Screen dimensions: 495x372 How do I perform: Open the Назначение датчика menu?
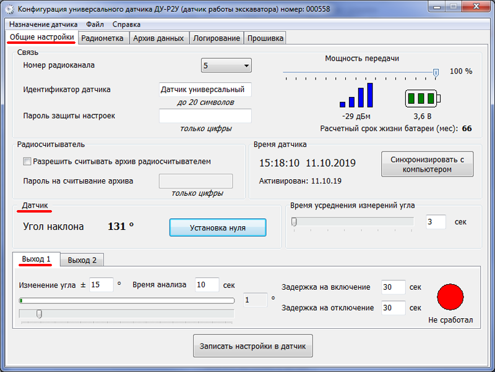pos(43,24)
